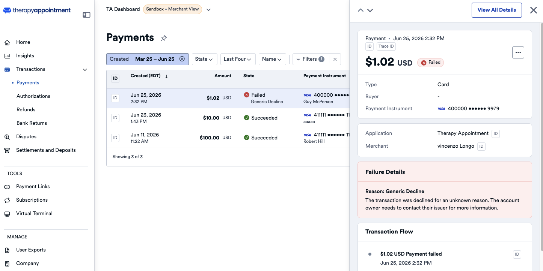543x271 pixels.
Task: Pin the Payments page
Action: [164, 38]
